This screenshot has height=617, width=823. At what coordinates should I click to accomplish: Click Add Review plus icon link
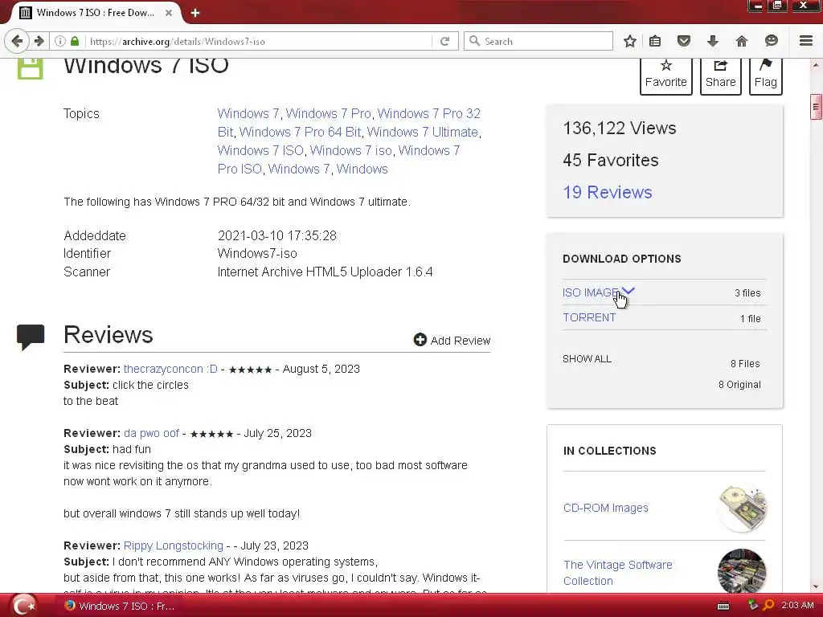(x=452, y=340)
